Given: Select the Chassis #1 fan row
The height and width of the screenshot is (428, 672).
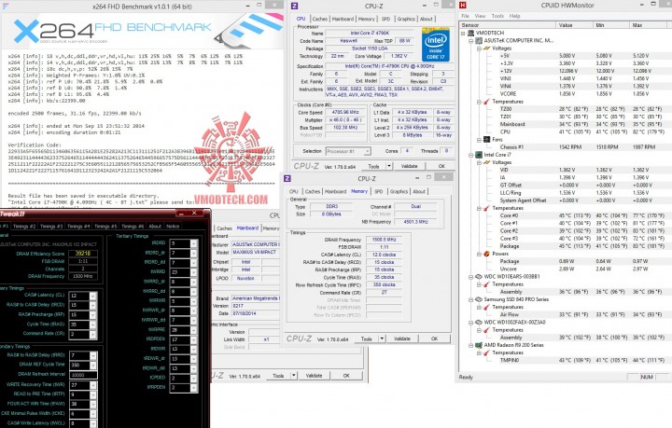Looking at the screenshot, I should coord(563,146).
